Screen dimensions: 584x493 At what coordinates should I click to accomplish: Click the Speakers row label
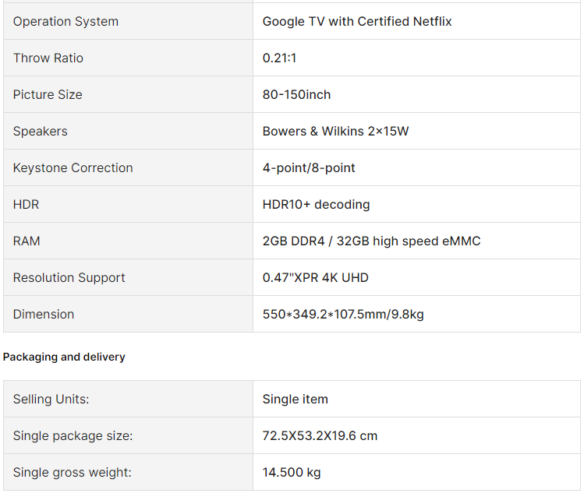pos(41,132)
